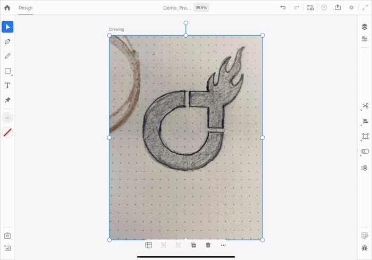Click the place image icon
Viewport: 372px width, 260px height.
(x=7, y=248)
